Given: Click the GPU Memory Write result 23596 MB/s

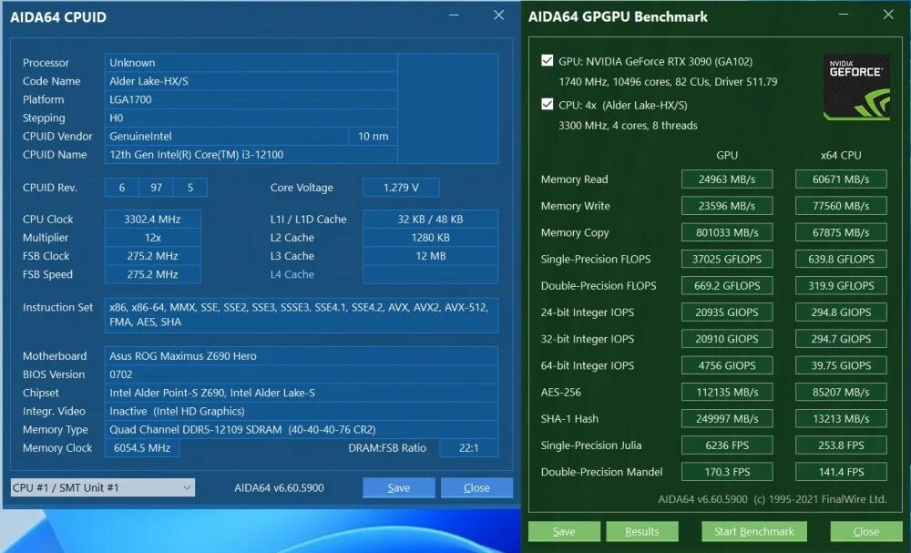Looking at the screenshot, I should 727,206.
